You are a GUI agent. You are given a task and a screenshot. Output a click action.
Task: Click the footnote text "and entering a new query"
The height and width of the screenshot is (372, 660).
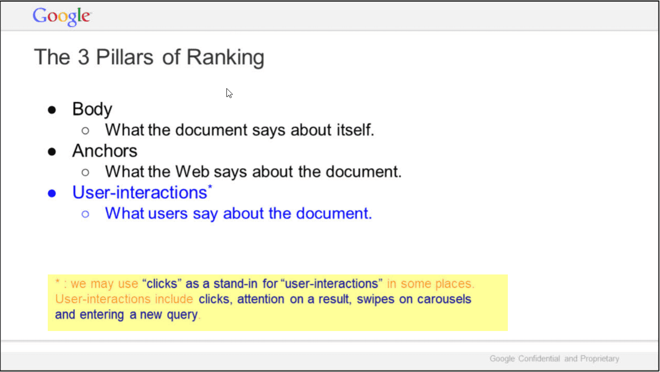(127, 314)
